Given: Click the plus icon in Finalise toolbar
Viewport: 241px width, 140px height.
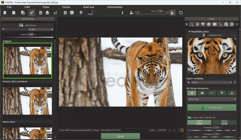Looking at the screenshot, I should click(x=187, y=24).
